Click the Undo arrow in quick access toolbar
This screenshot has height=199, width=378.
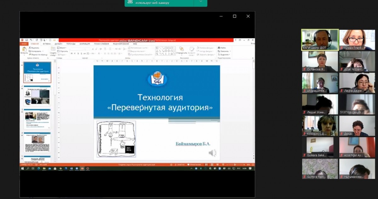pos(31,40)
